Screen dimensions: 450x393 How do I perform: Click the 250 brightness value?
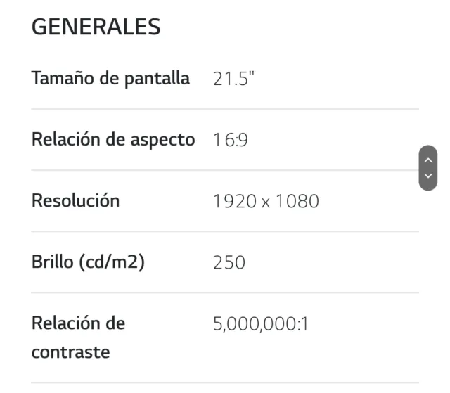click(229, 263)
